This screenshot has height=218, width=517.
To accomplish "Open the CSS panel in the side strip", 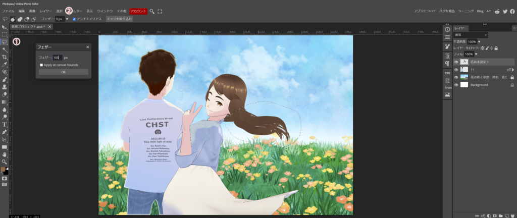I will pyautogui.click(x=447, y=72).
